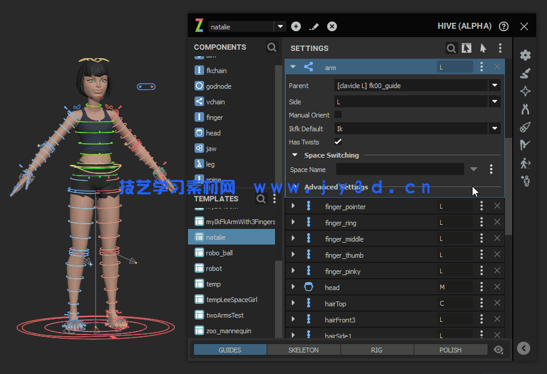Viewport: 547px width, 374px height.
Task: Open the Space Name three-dot menu
Action: (x=491, y=169)
